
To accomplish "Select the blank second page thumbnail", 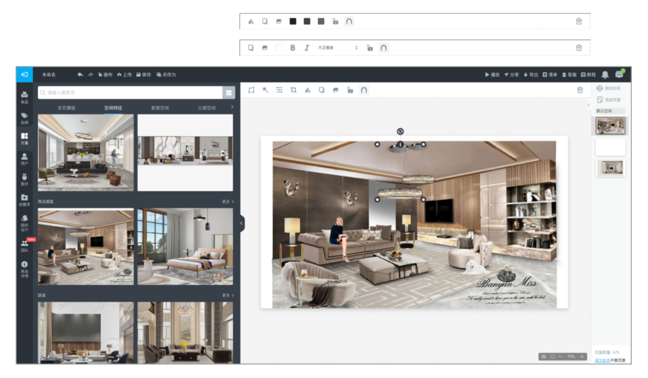I will pyautogui.click(x=610, y=146).
